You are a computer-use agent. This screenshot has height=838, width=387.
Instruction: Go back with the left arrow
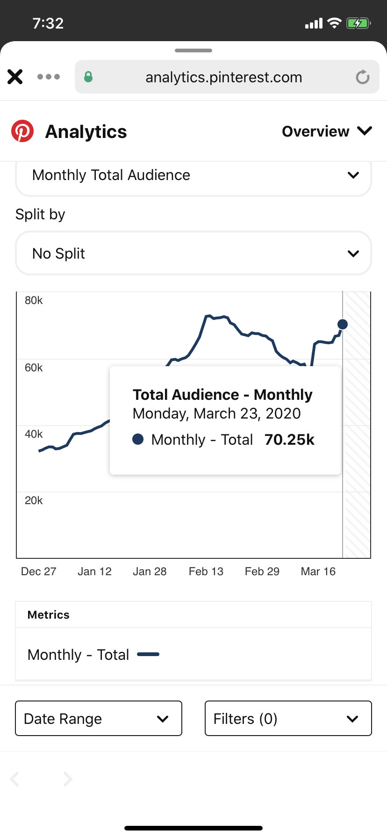(x=15, y=779)
